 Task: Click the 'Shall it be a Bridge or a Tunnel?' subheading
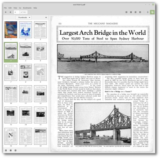coord(118,91)
